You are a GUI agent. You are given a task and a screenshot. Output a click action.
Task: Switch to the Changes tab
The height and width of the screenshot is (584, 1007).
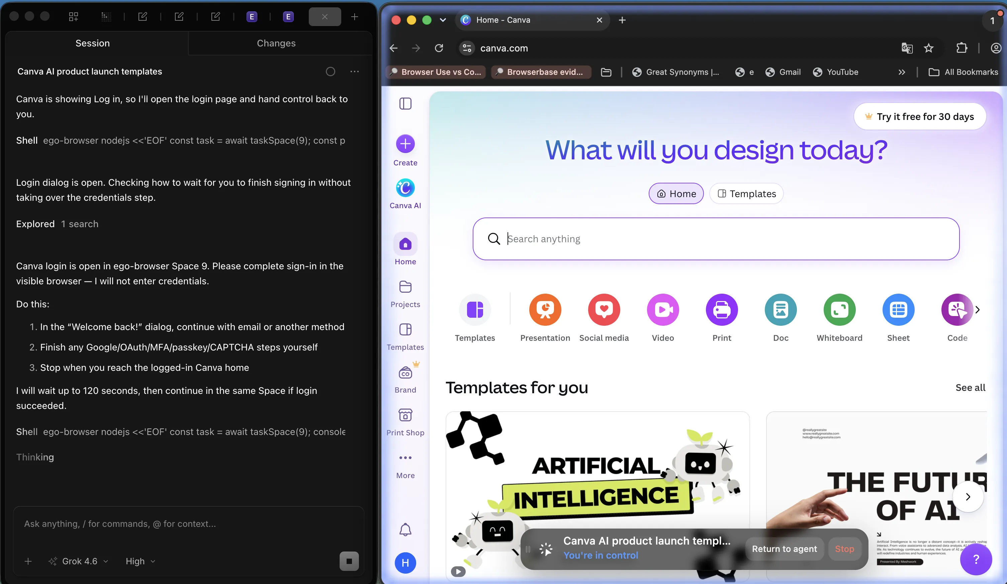(x=276, y=43)
